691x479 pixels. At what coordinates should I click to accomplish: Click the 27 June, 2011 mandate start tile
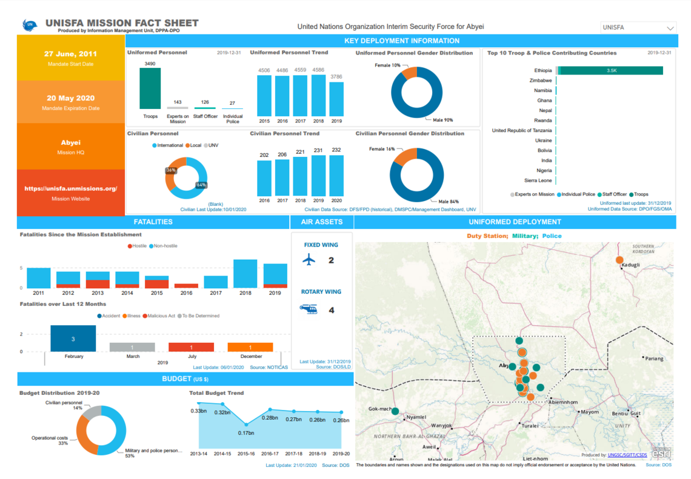tap(70, 58)
